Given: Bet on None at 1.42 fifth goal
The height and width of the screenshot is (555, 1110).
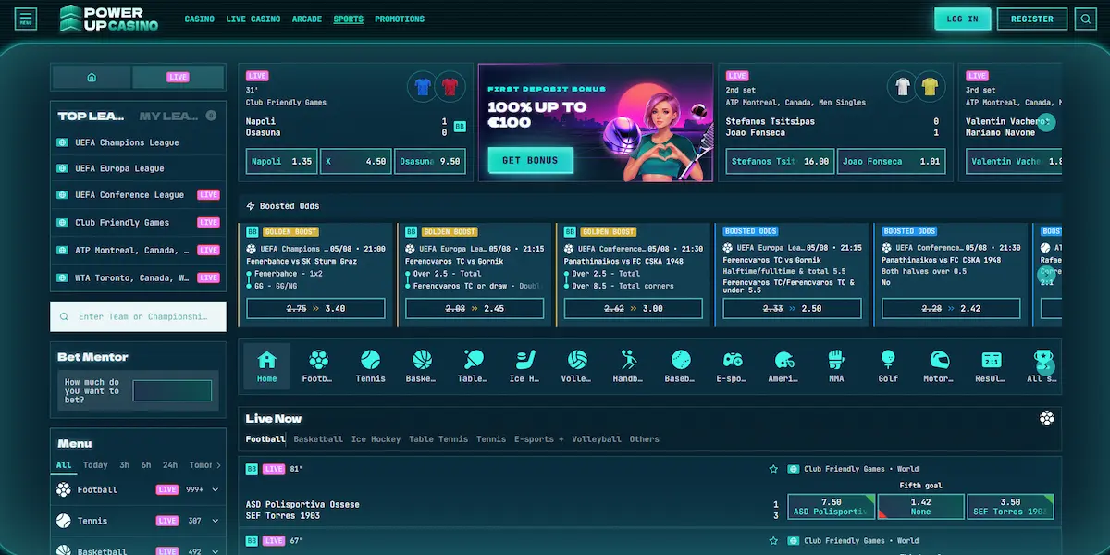Looking at the screenshot, I should tap(920, 506).
